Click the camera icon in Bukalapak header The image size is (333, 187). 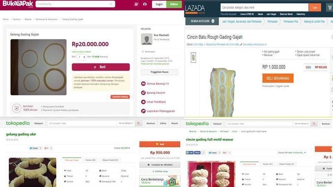(x=145, y=4)
